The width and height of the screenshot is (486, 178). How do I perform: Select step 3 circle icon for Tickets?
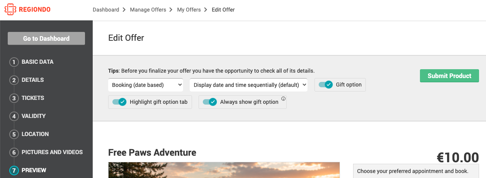[x=14, y=98]
